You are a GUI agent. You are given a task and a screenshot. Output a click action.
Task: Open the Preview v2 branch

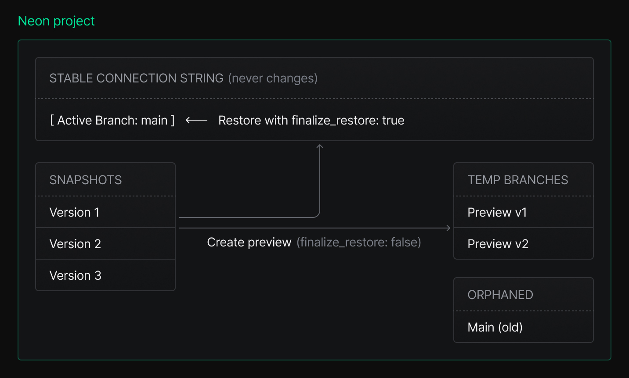click(x=498, y=244)
